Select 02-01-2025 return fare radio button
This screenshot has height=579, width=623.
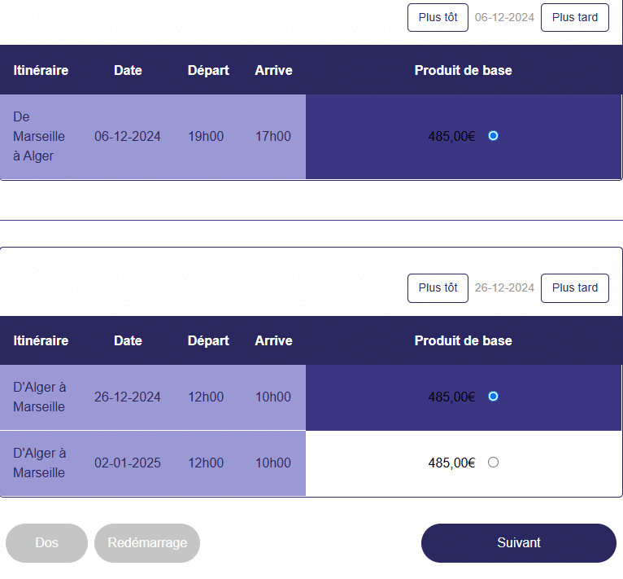coord(493,463)
